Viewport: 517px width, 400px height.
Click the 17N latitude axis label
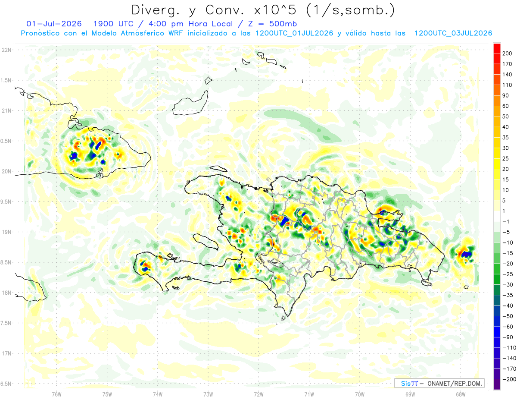pos(6,353)
